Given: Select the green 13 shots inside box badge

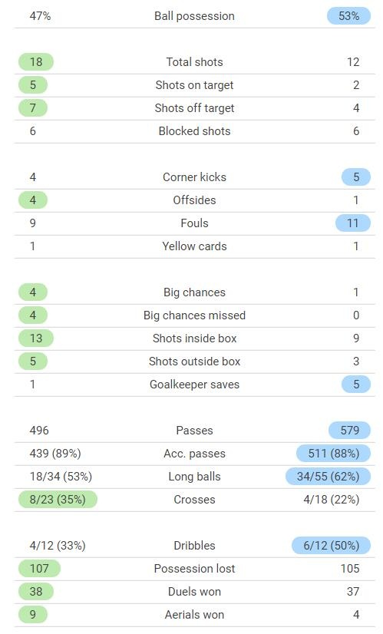Looking at the screenshot, I should click(x=36, y=338).
